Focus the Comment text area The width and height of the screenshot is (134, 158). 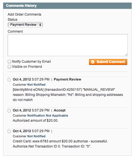(68, 45)
